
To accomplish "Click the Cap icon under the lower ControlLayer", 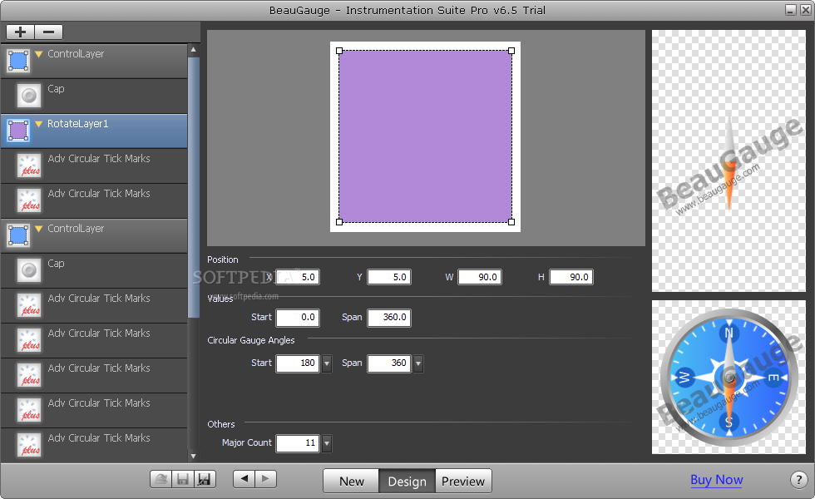I will [x=28, y=270].
